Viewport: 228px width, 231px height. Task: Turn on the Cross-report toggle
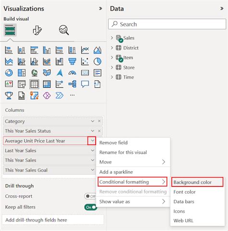click(x=90, y=196)
